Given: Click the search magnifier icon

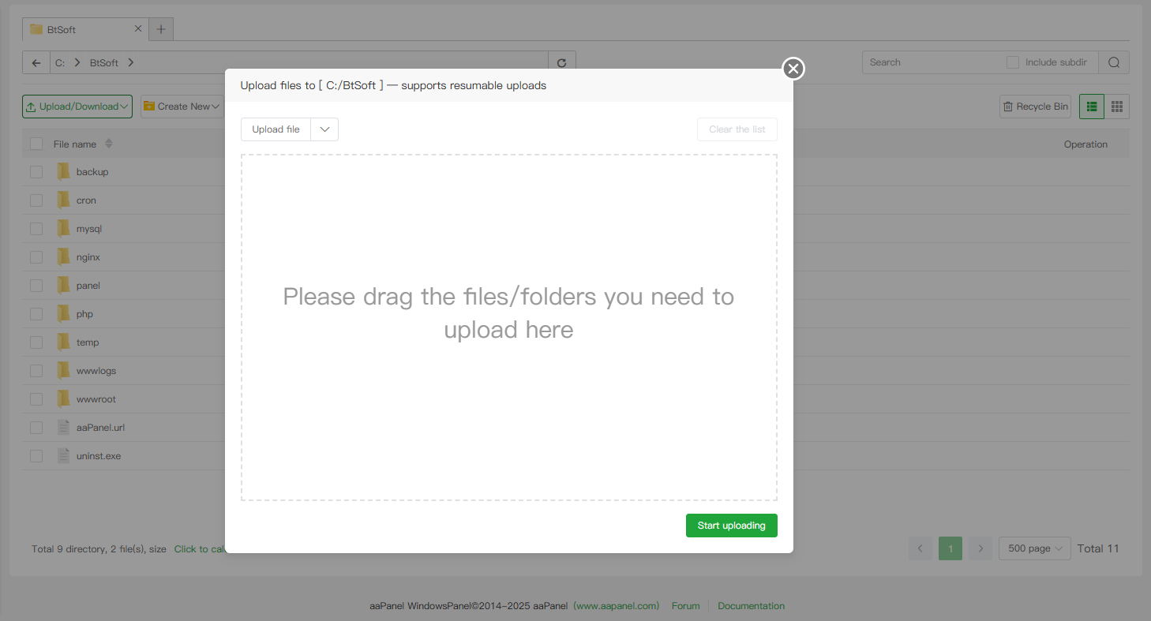Looking at the screenshot, I should pos(1114,63).
